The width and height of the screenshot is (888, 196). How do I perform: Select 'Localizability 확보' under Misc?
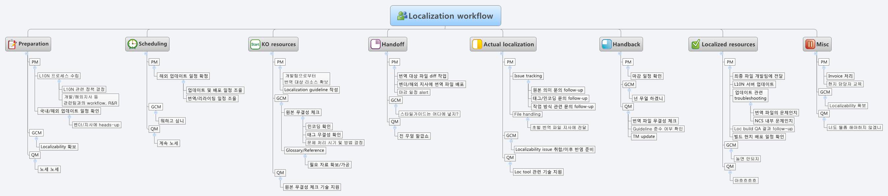pos(848,106)
